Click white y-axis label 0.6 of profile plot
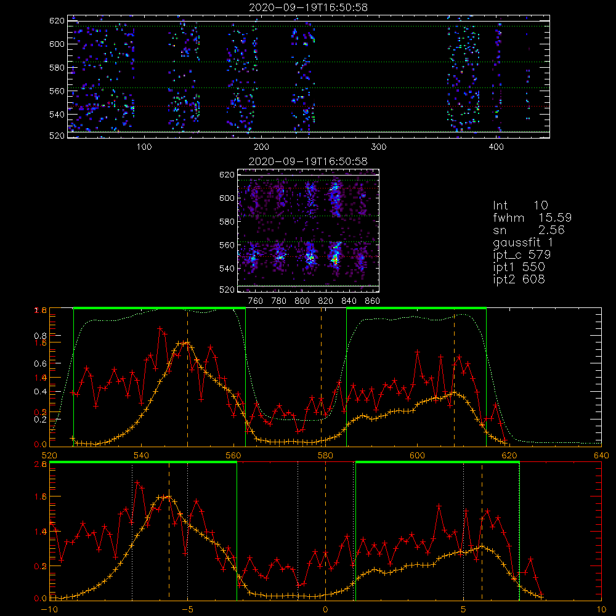 click(x=41, y=364)
